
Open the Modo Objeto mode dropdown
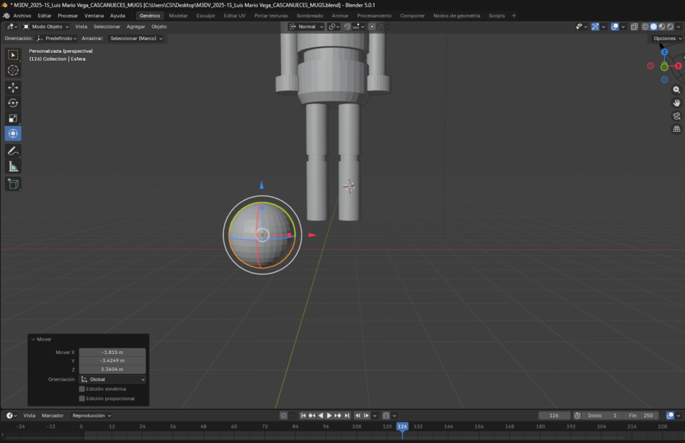click(45, 27)
